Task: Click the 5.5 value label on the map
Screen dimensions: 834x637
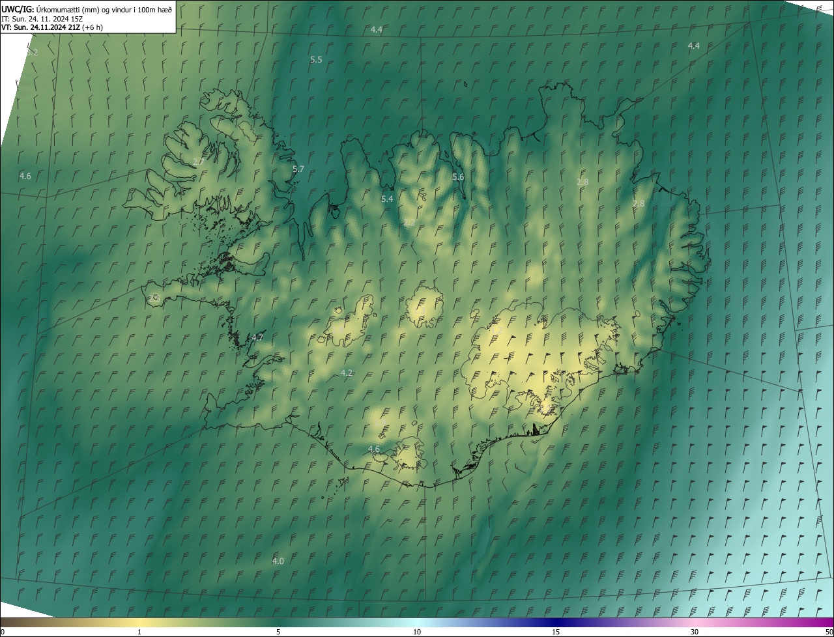Action: 316,59
